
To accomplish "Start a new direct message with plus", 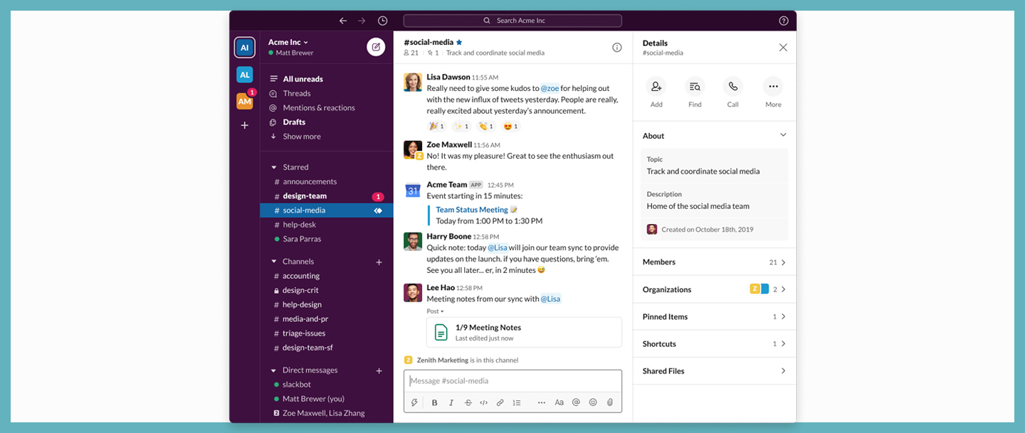I will [379, 371].
